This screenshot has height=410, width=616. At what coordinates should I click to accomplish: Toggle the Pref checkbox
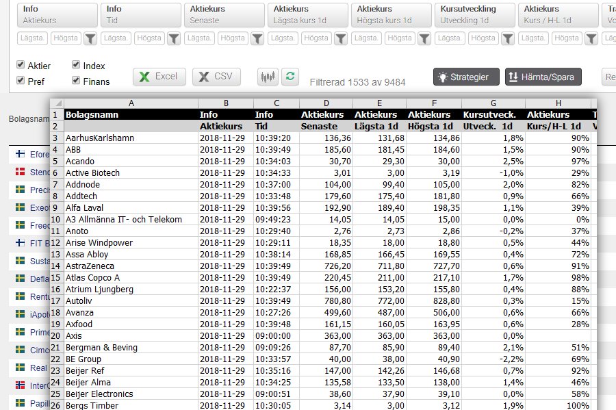click(21, 81)
